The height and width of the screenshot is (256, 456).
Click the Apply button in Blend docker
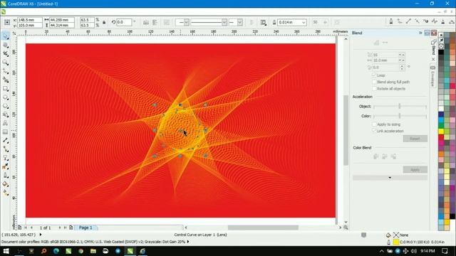pos(415,169)
